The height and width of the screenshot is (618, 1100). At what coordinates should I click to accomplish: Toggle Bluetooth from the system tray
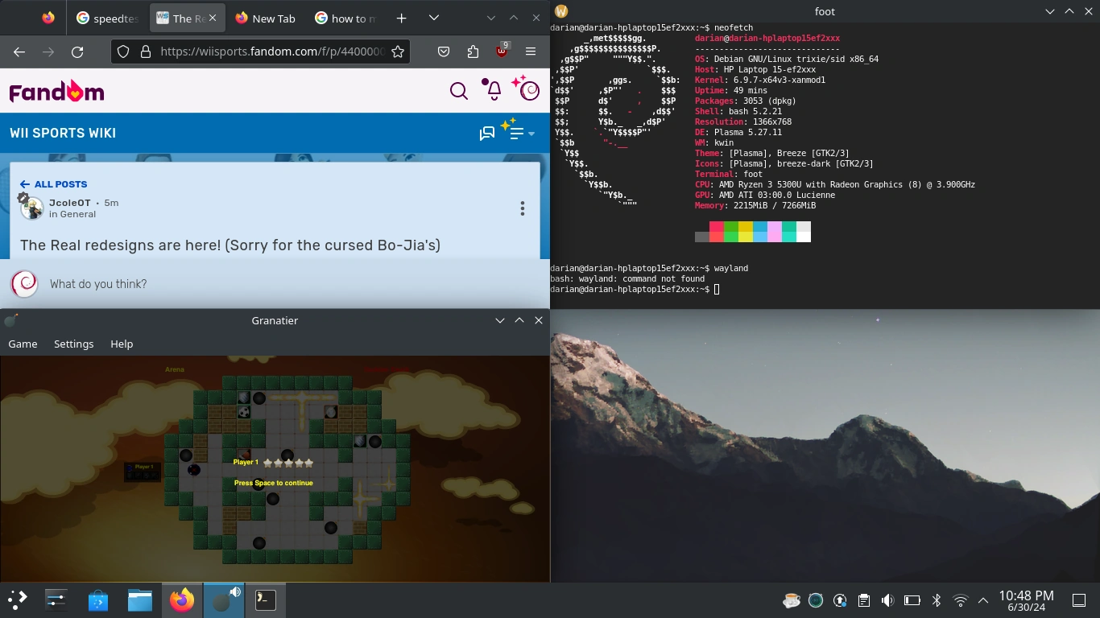coord(936,599)
